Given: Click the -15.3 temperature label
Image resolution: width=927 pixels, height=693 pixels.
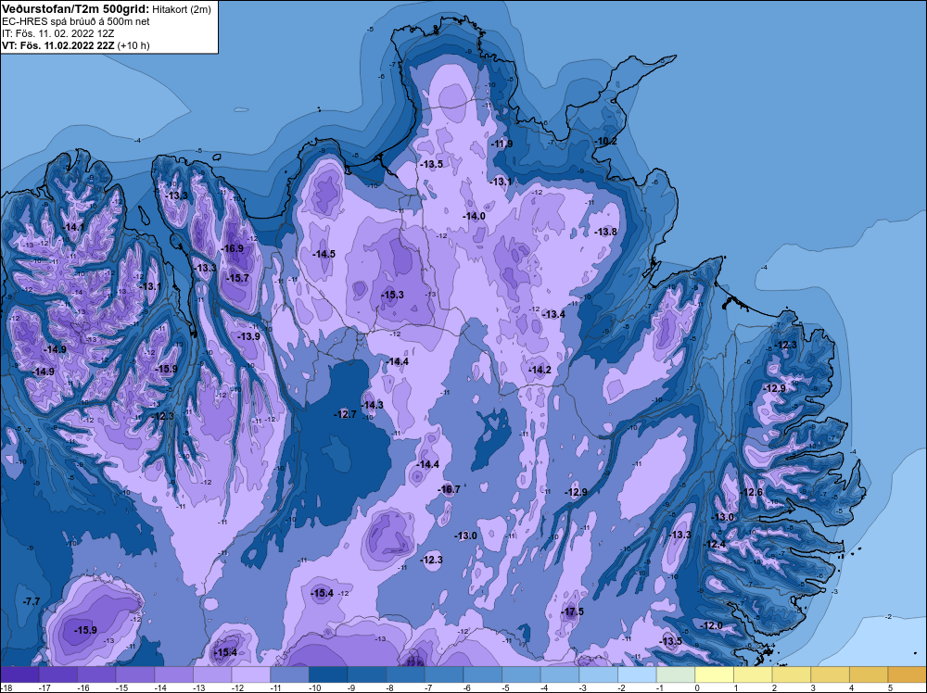Looking at the screenshot, I should coord(392,295).
